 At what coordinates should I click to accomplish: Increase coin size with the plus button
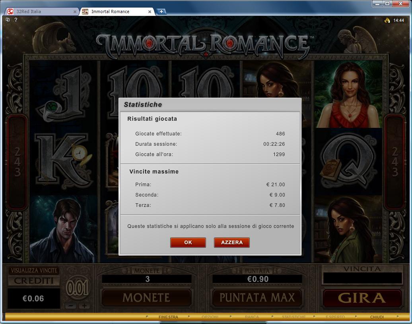click(84, 306)
